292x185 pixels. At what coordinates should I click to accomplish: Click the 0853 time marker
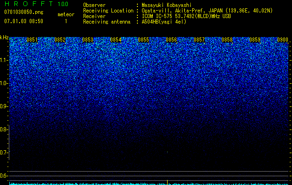click(88, 40)
